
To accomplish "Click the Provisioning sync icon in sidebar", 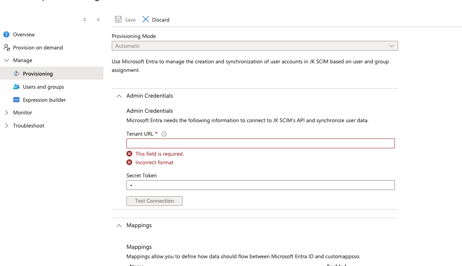I will (x=16, y=74).
